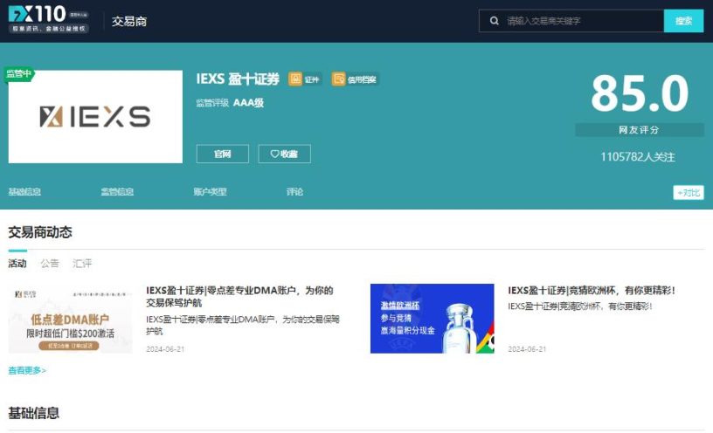713x433 pixels.
Task: Click the 网友评分 label
Action: click(639, 130)
